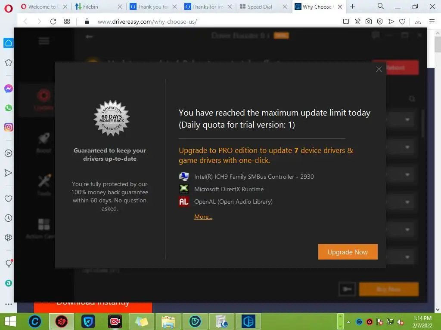
Task: Open Instagram in the sidebar
Action: [x=9, y=127]
